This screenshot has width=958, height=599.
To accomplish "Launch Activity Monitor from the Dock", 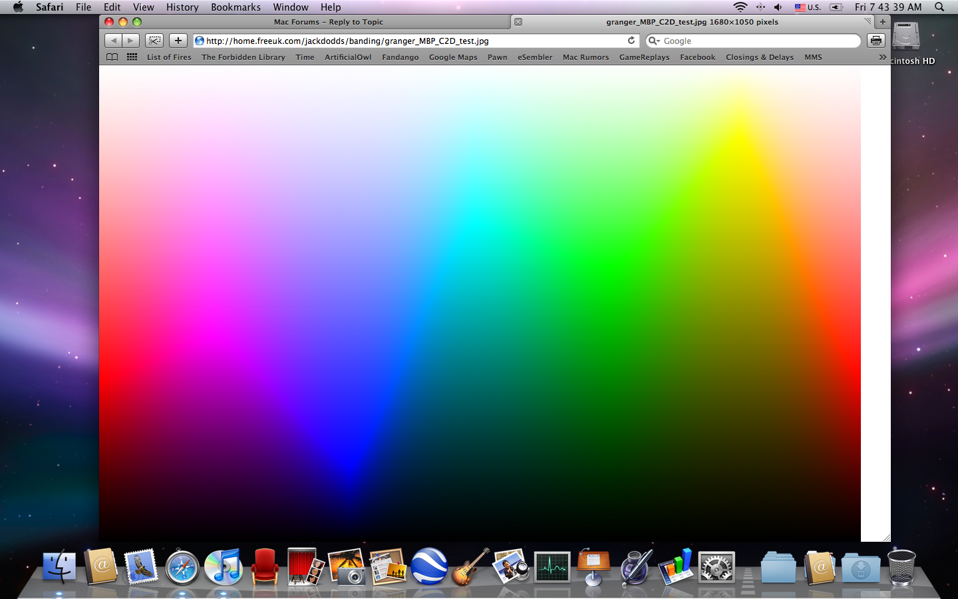I will (x=552, y=568).
